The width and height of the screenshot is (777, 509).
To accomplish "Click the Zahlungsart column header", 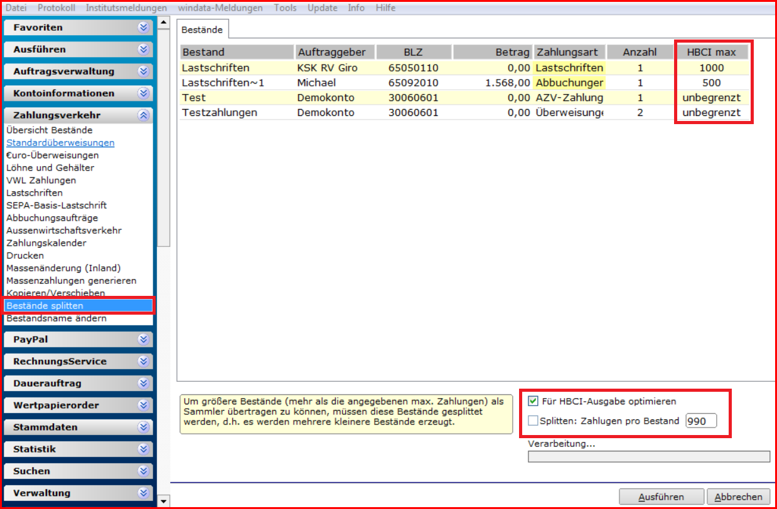I will point(570,52).
